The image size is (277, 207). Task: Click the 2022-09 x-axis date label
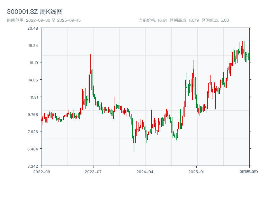pyautogui.click(x=42, y=171)
